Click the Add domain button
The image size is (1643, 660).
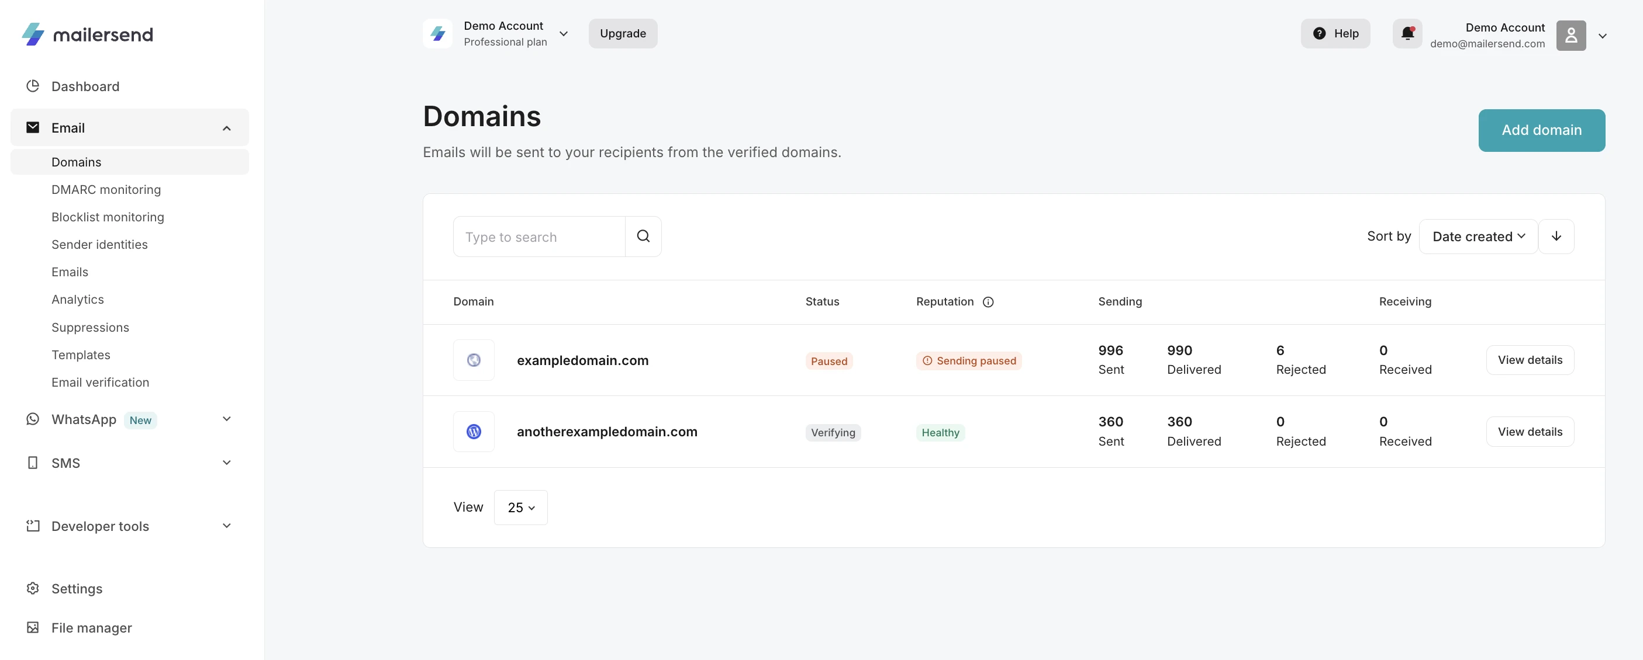click(x=1542, y=130)
